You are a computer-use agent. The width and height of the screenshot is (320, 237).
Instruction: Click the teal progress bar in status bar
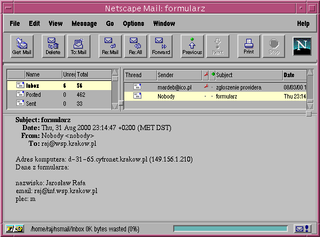(231, 229)
